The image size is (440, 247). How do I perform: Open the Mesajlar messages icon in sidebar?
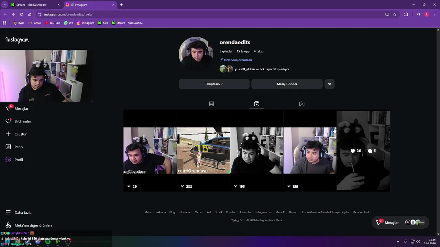[x=9, y=108]
